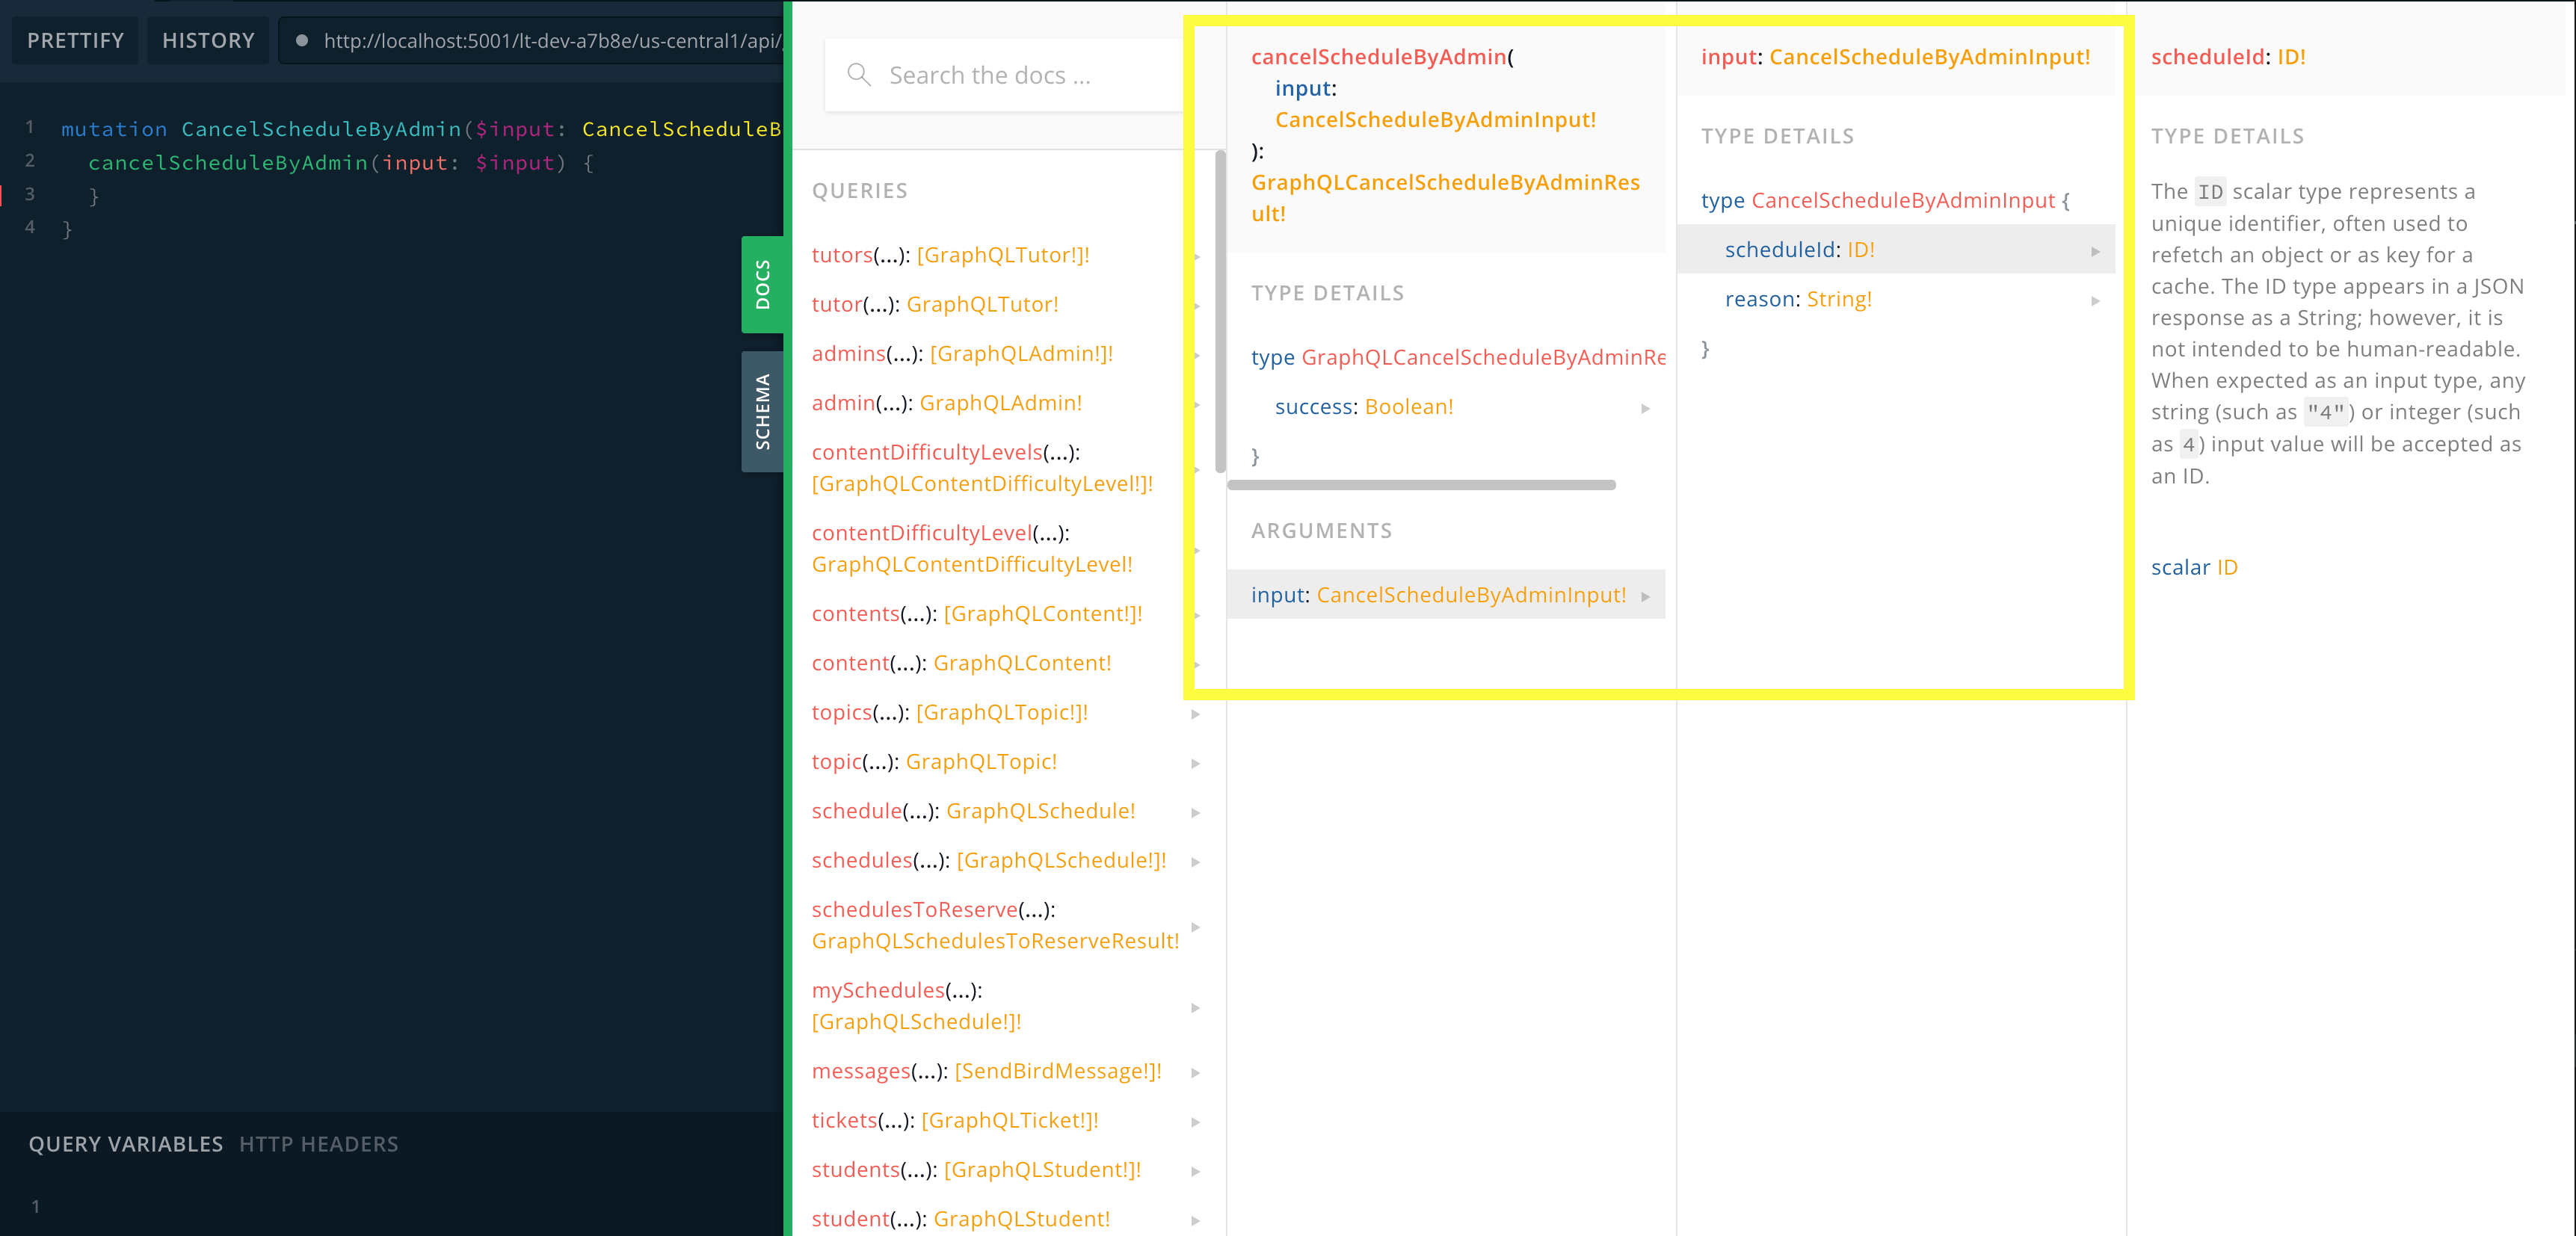Click the search magnifier icon in docs
This screenshot has height=1236, width=2576.
pos(858,75)
